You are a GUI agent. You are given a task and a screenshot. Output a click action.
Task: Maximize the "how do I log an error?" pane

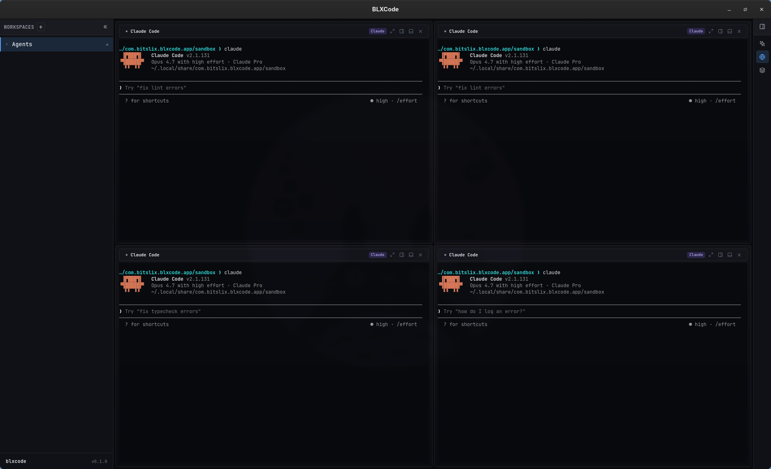[x=711, y=255]
